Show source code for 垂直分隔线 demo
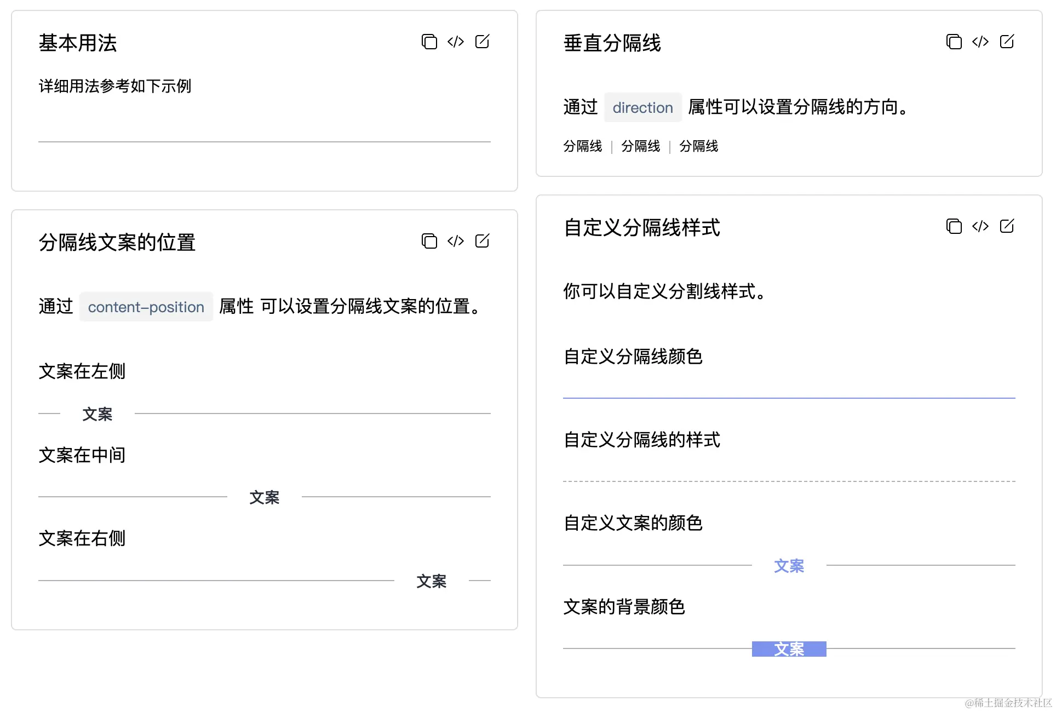The image size is (1056, 712). pyautogui.click(x=980, y=42)
